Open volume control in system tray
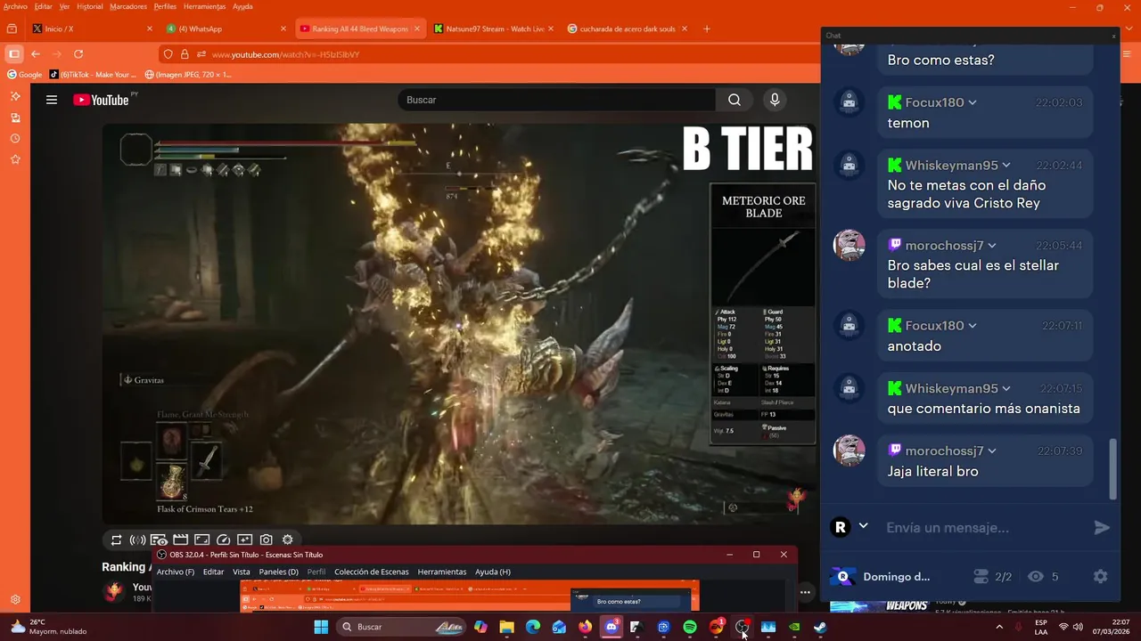Viewport: 1141px width, 641px height. [1079, 627]
